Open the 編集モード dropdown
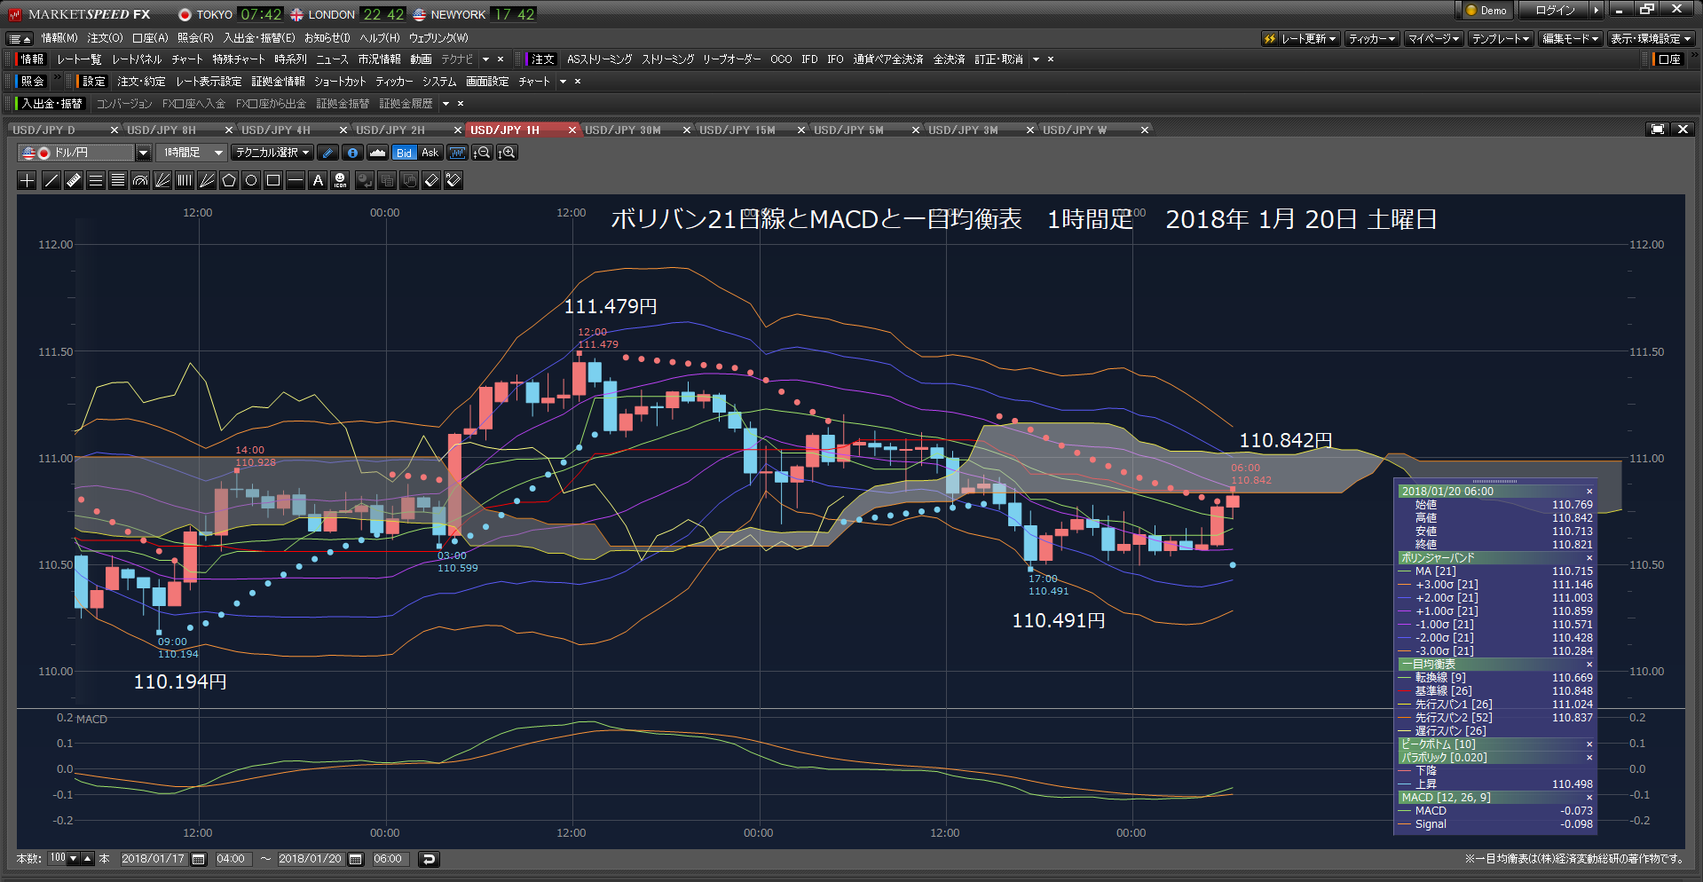Image resolution: width=1703 pixels, height=882 pixels. point(1570,39)
